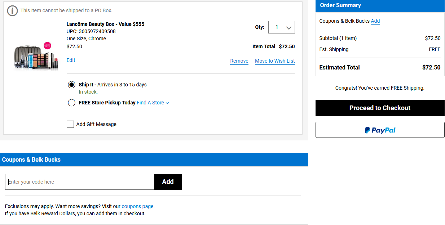
Task: Click the Edit link under the item price
Action: 71,60
